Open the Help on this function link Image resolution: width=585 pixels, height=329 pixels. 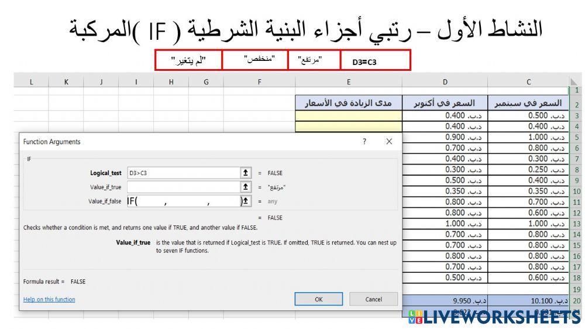[49, 299]
